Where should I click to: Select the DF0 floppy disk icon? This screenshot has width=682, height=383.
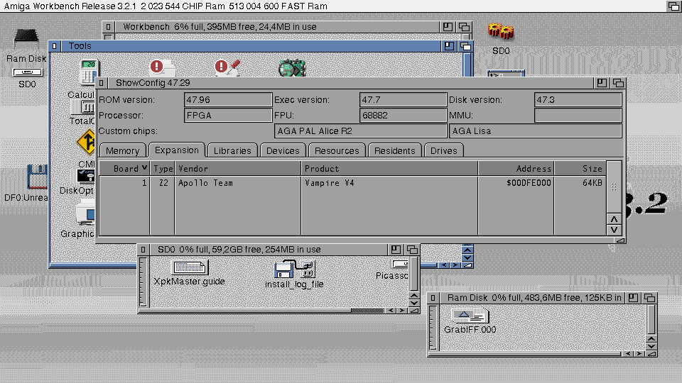(36, 179)
